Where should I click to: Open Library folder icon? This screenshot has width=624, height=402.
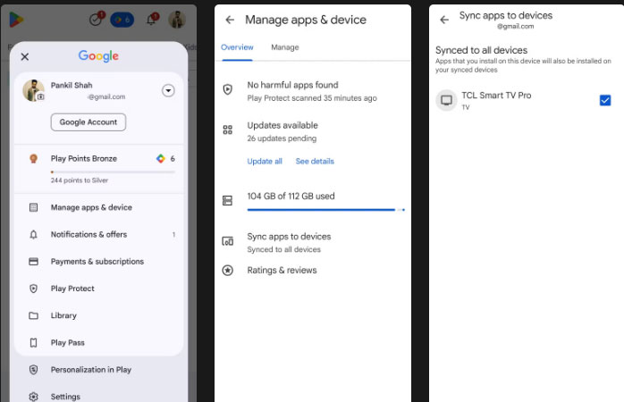pyautogui.click(x=33, y=315)
